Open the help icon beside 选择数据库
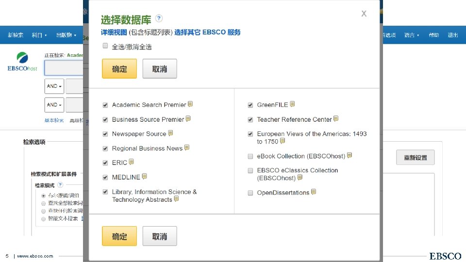466x262 pixels. 159,18
